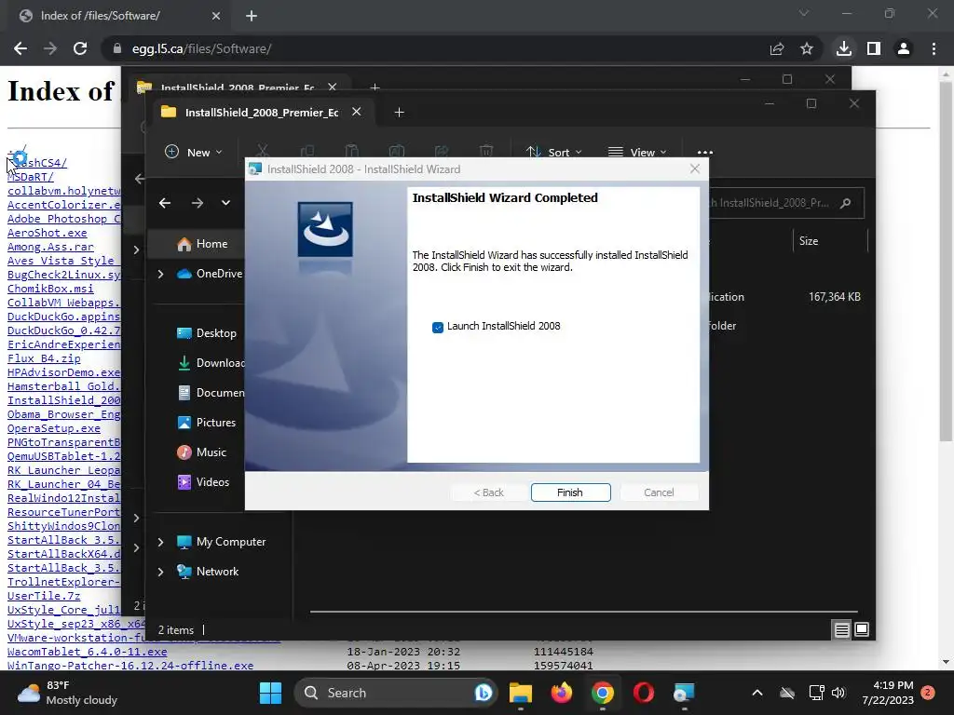954x715 pixels.
Task: Close the InstallShield_2008_Premier tab in Explorer
Action: click(x=357, y=112)
